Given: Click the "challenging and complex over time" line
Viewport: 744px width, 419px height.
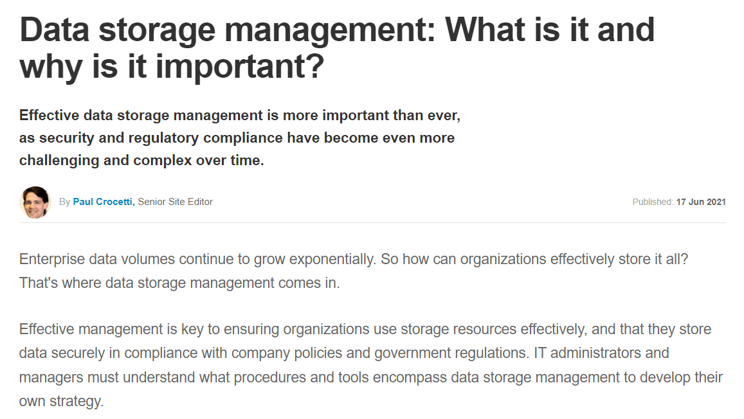Looking at the screenshot, I should pyautogui.click(x=141, y=161).
